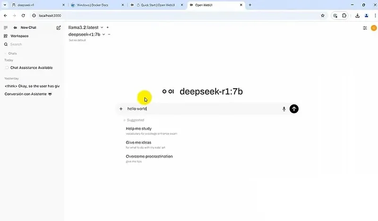Click the Search field in the sidebar
The width and height of the screenshot is (378, 221).
pos(16,44)
